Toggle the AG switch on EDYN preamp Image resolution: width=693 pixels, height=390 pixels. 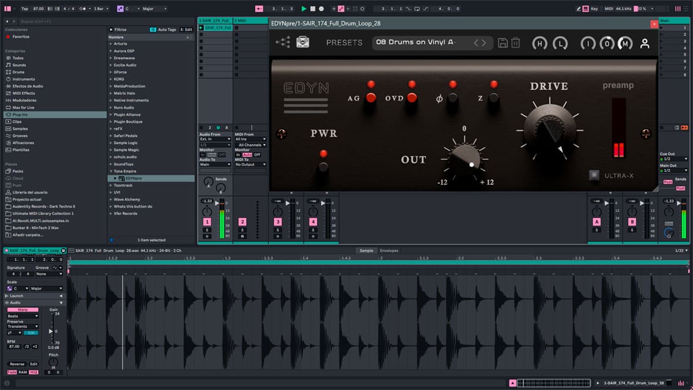371,98
